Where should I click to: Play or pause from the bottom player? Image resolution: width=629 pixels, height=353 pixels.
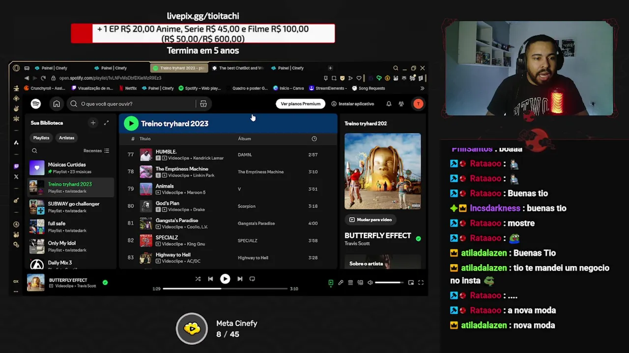(x=225, y=279)
